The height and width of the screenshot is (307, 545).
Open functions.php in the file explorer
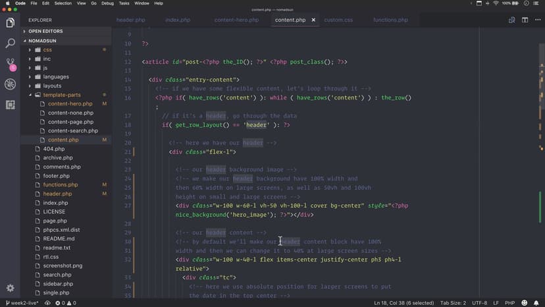tap(60, 184)
